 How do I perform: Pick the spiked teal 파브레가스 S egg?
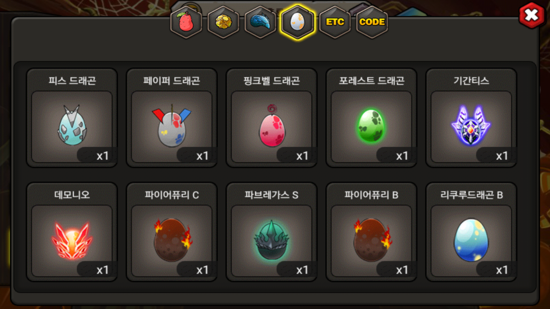(272, 241)
